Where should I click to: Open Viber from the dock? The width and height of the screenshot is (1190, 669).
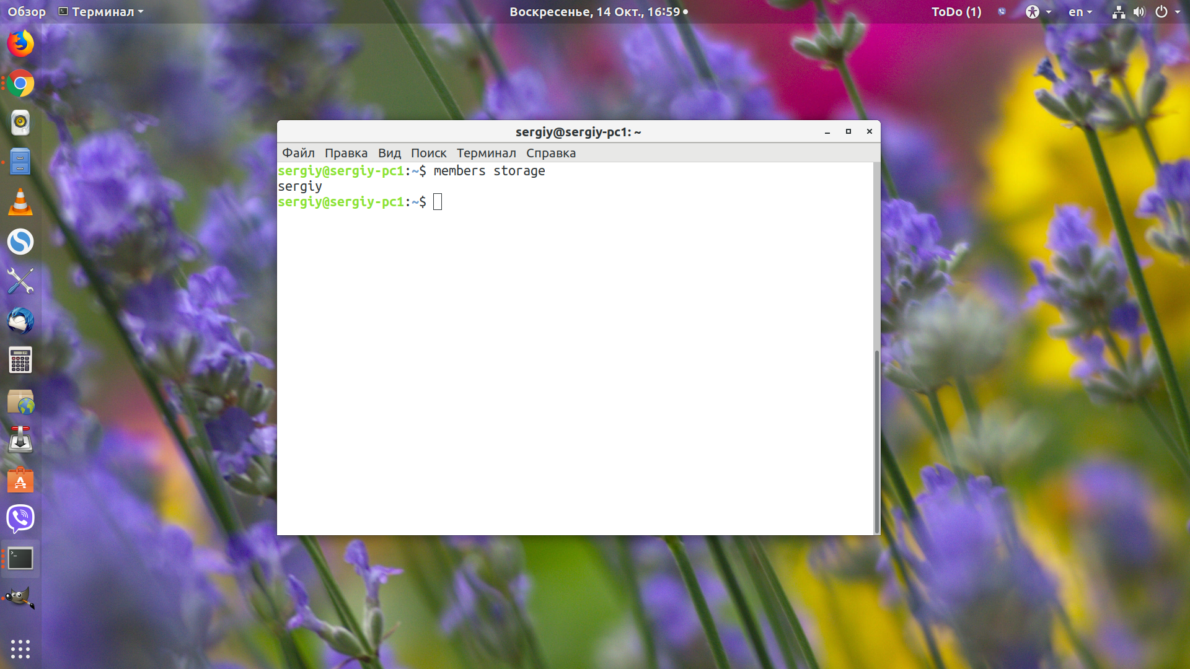click(x=20, y=519)
